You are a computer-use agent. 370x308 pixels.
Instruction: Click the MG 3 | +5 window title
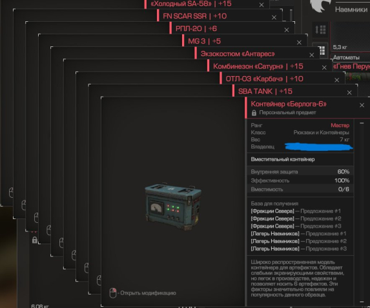(204, 41)
